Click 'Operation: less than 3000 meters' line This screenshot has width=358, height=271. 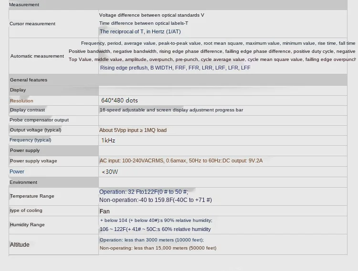click(152, 240)
